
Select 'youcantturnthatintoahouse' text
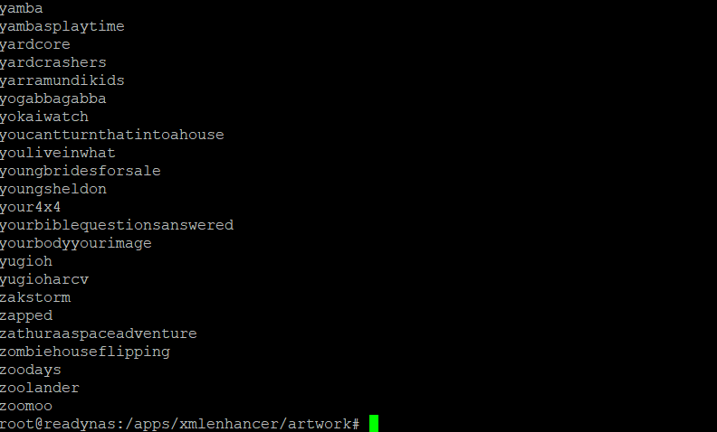pyautogui.click(x=111, y=135)
